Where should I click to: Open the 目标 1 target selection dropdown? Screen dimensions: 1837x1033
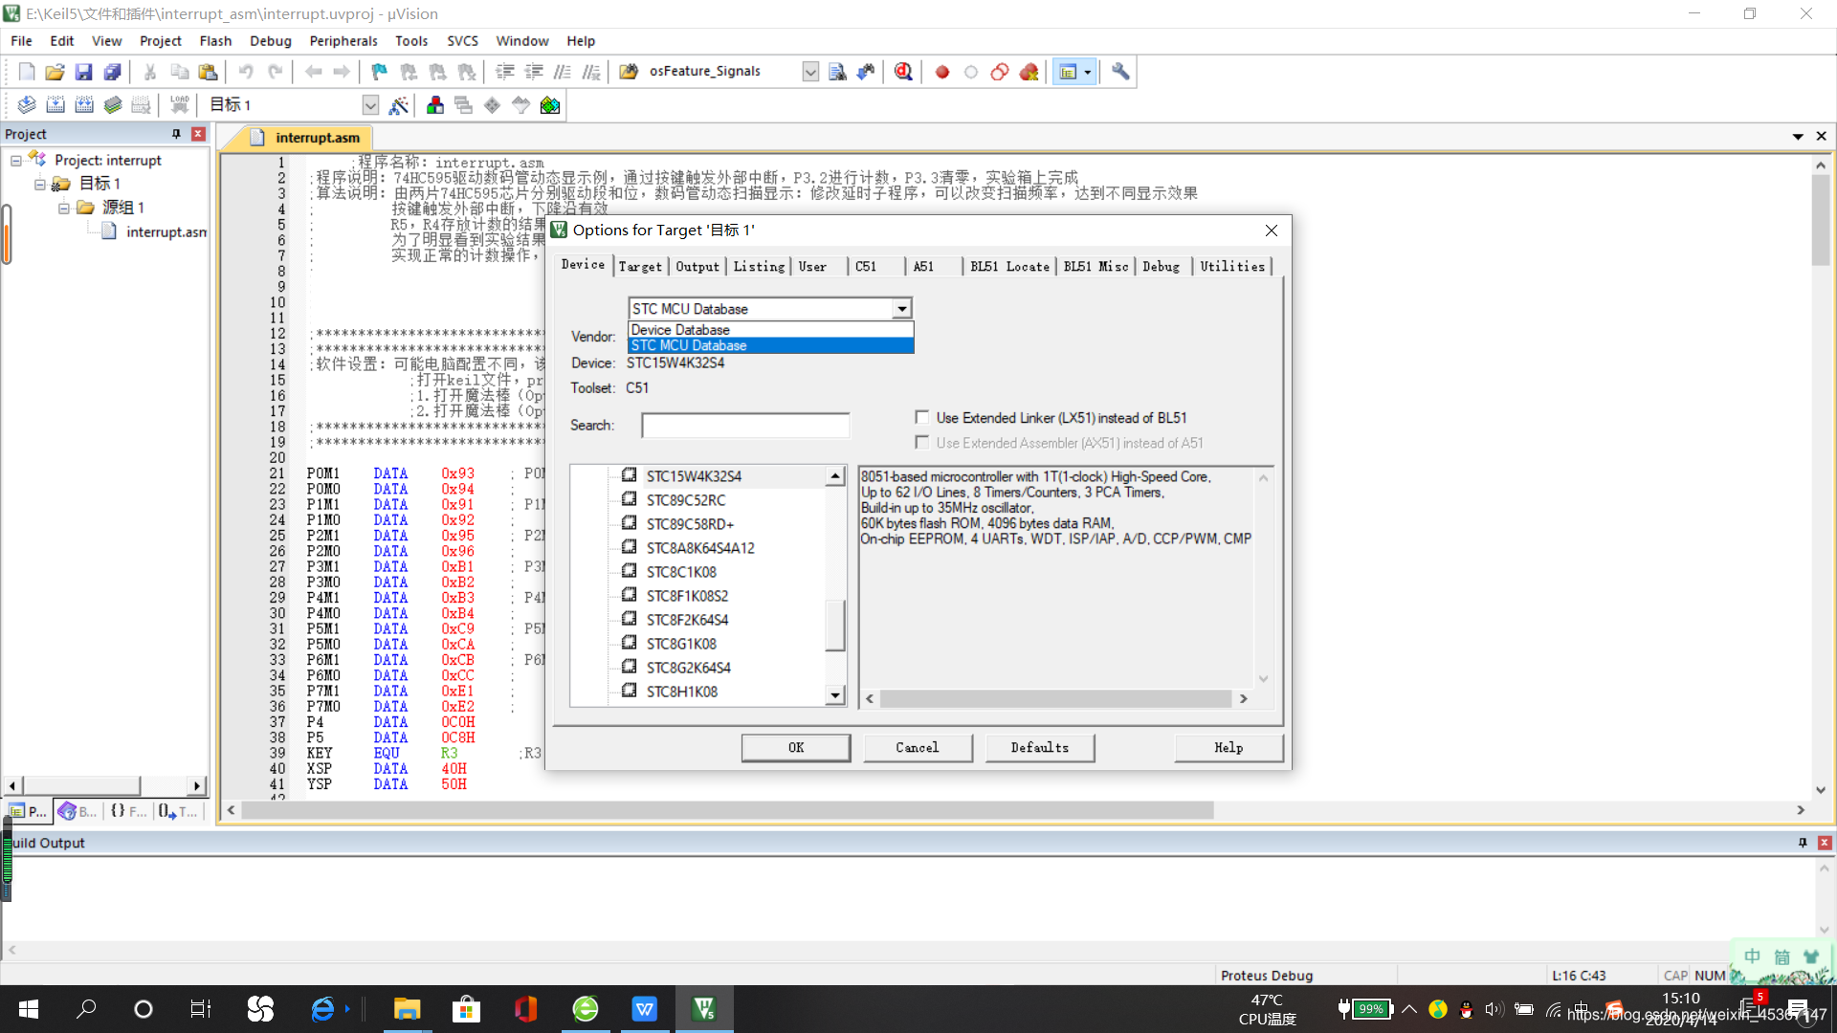tap(370, 105)
